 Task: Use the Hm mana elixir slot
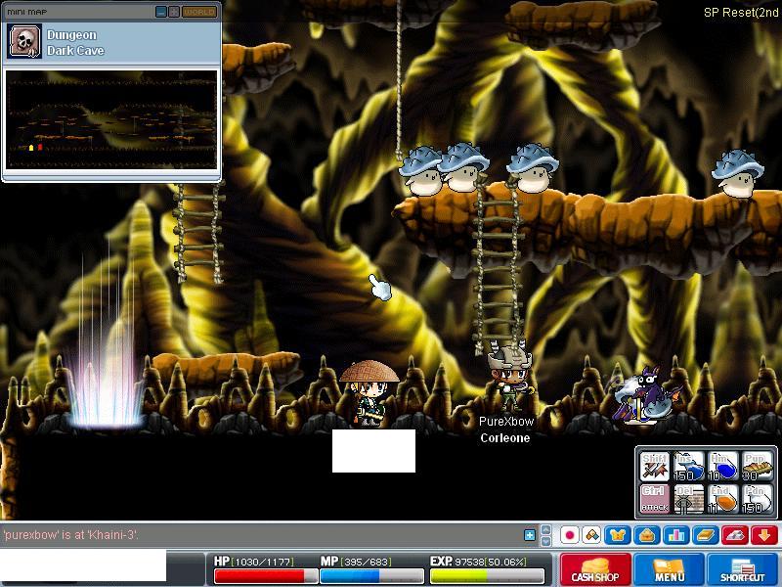[x=722, y=467]
